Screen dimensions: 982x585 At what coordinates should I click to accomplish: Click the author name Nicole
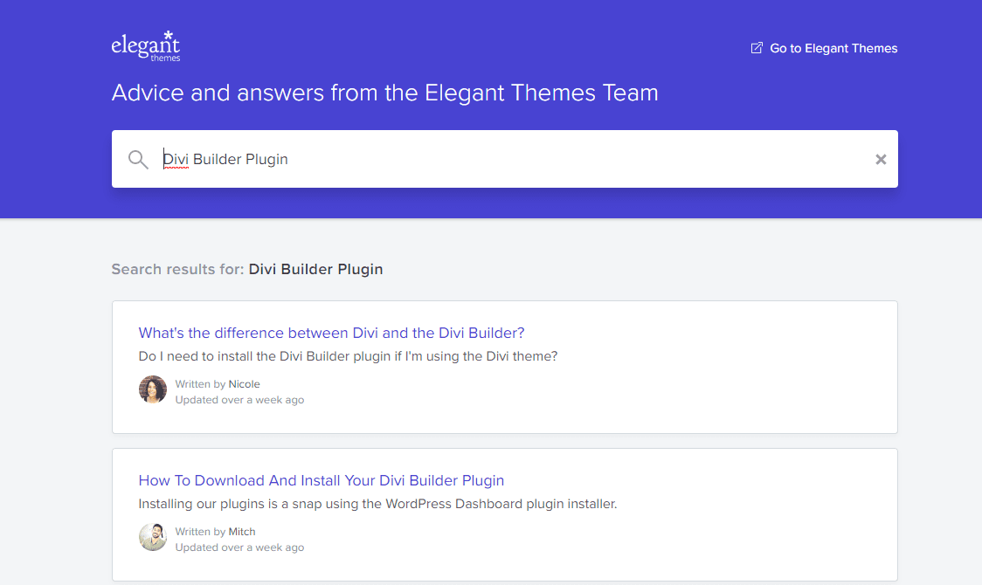[244, 383]
